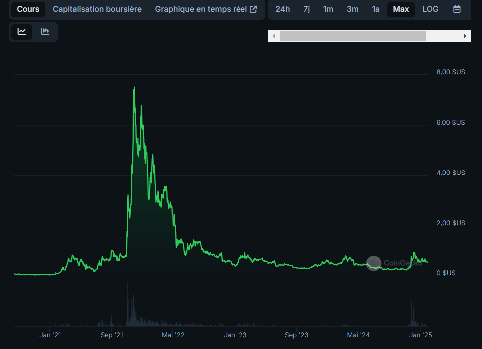
Task: Switch to the Cours tab
Action: click(28, 9)
